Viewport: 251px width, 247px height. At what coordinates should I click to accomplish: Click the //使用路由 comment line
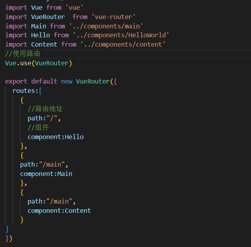pyautogui.click(x=23, y=54)
